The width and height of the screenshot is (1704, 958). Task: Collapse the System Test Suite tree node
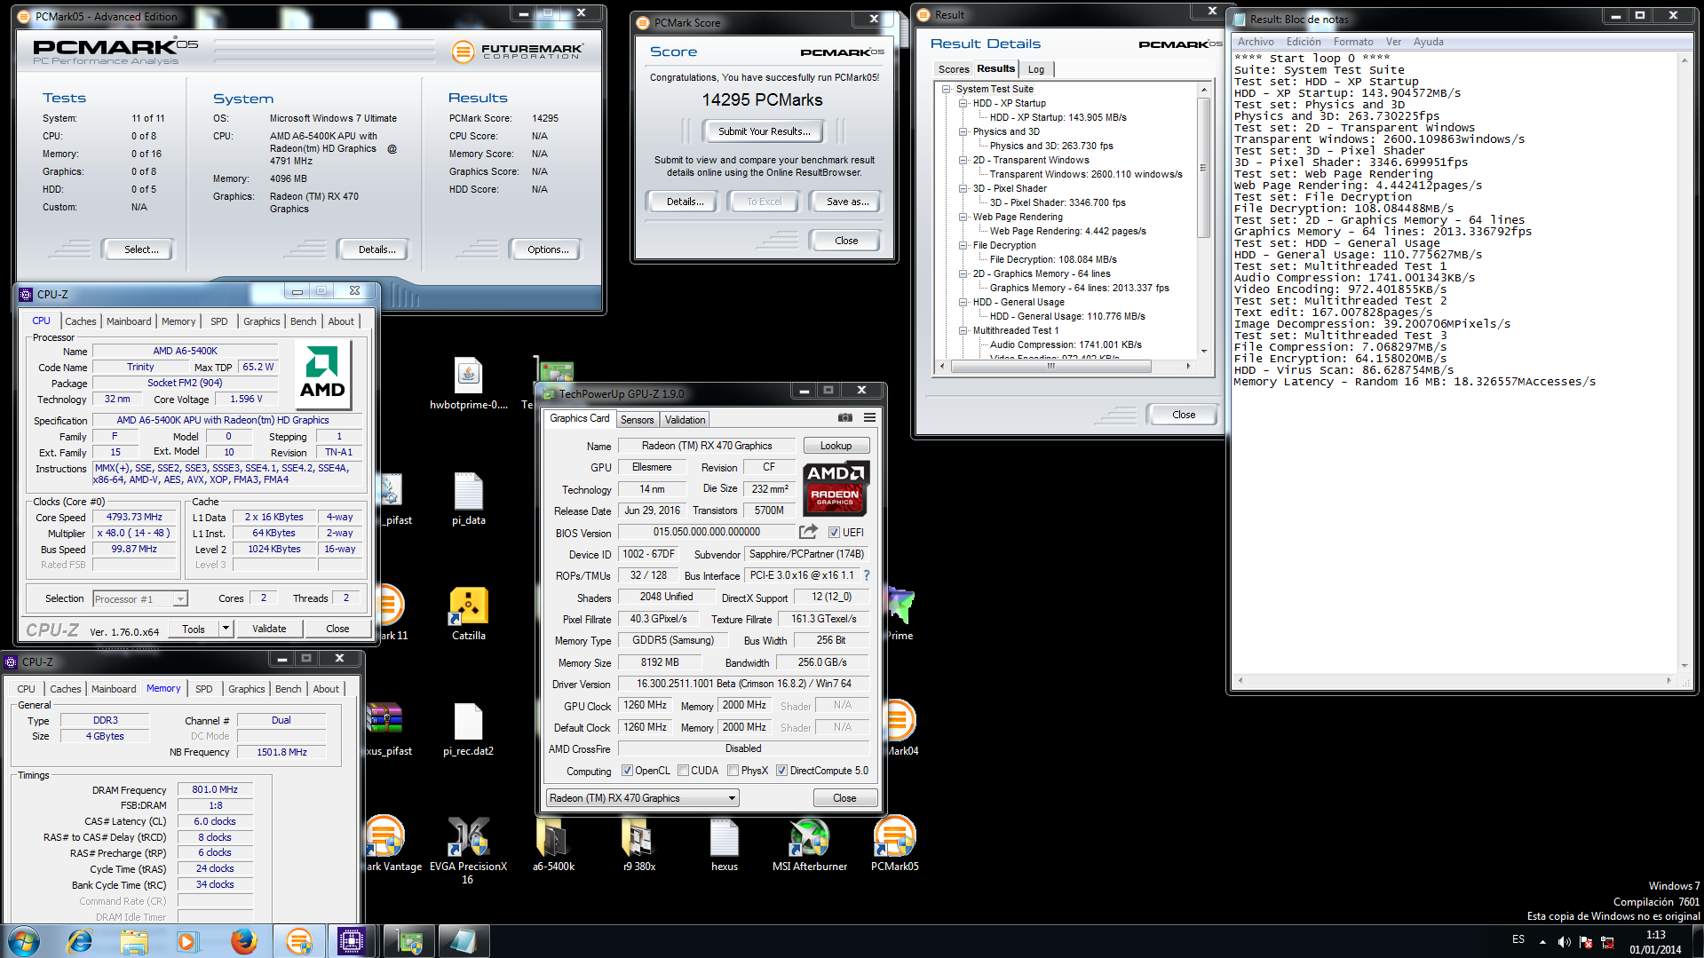(947, 90)
